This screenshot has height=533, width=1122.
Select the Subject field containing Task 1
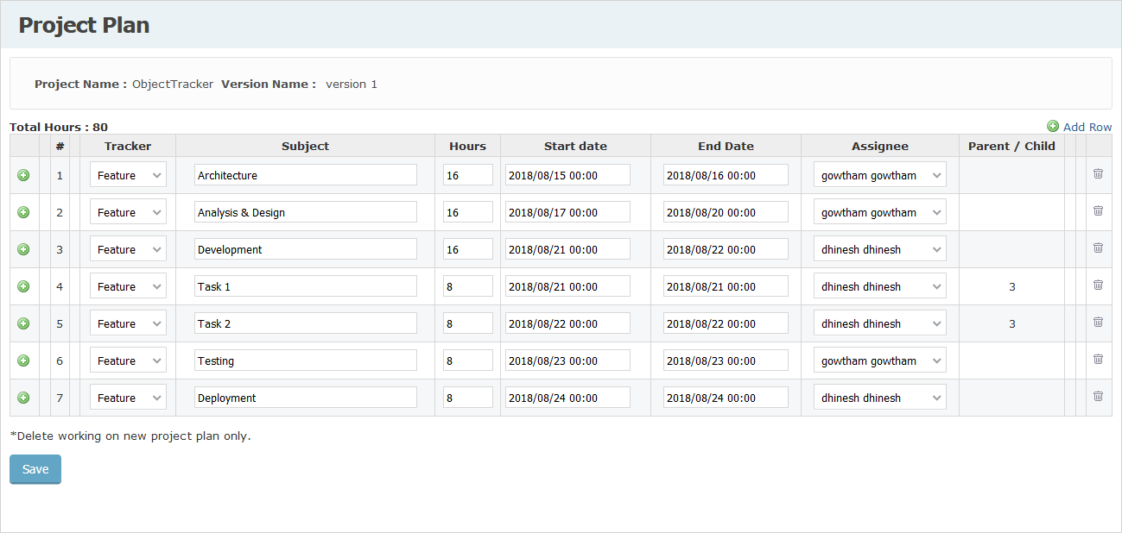point(305,285)
